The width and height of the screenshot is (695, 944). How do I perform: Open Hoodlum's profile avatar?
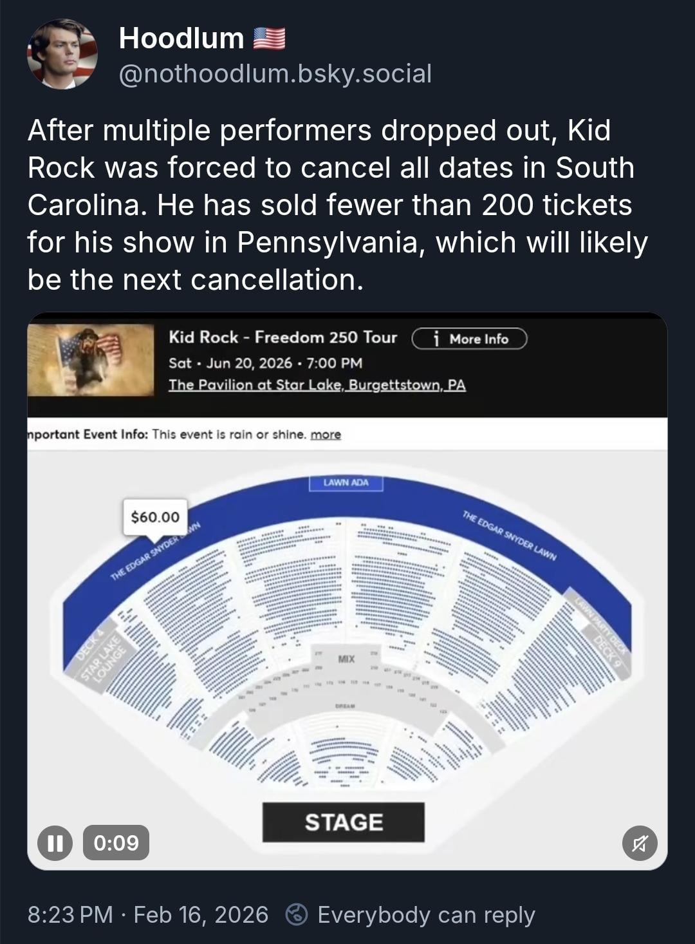[62, 54]
